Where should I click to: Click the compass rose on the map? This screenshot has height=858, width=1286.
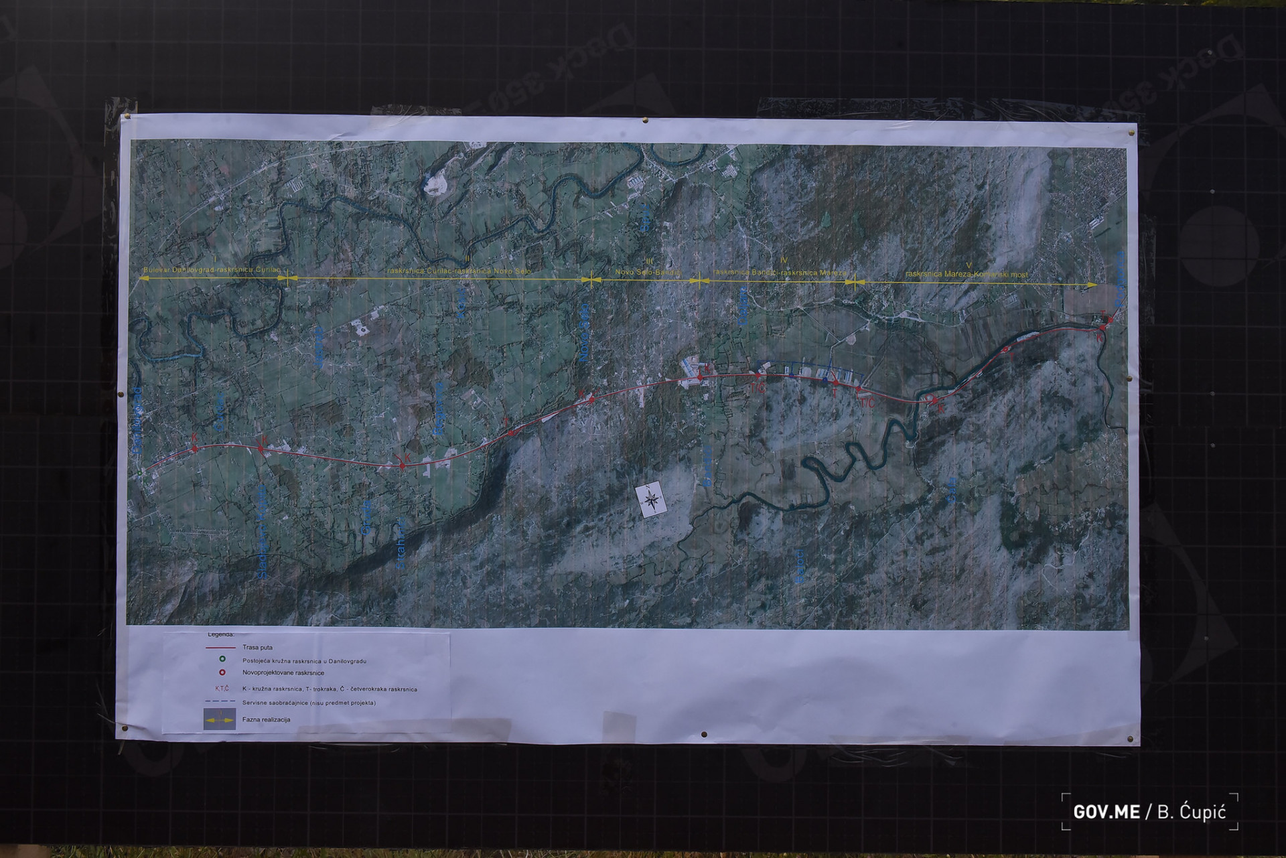pyautogui.click(x=650, y=499)
